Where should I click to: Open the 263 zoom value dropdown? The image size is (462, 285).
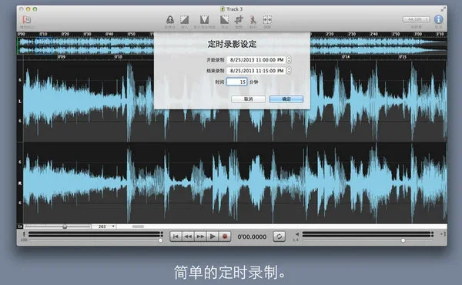pyautogui.click(x=104, y=226)
